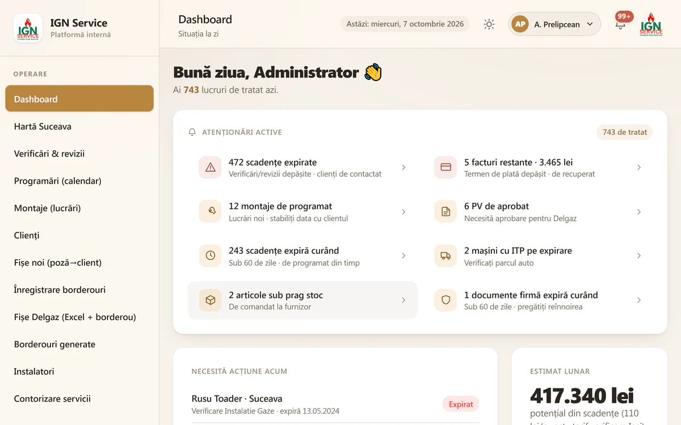Viewport: 681px width, 425px height.
Task: Click the Expirat status badge for Rusu Toader
Action: click(x=461, y=404)
